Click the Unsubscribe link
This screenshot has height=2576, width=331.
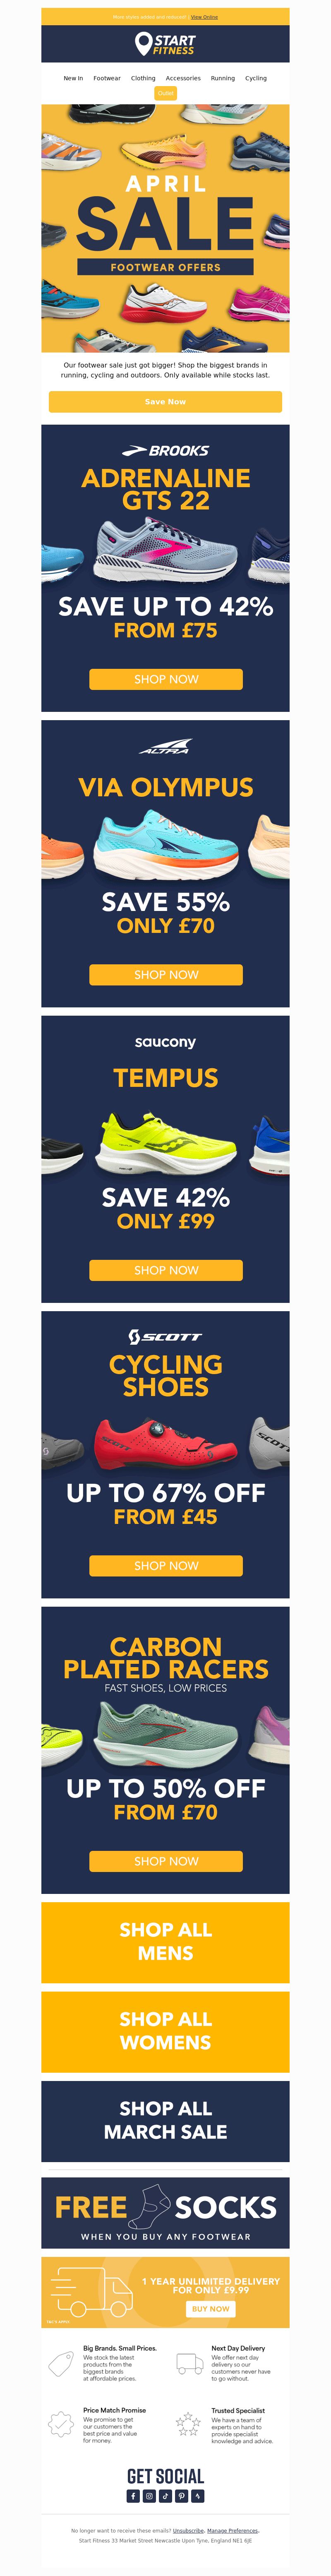click(x=188, y=2530)
